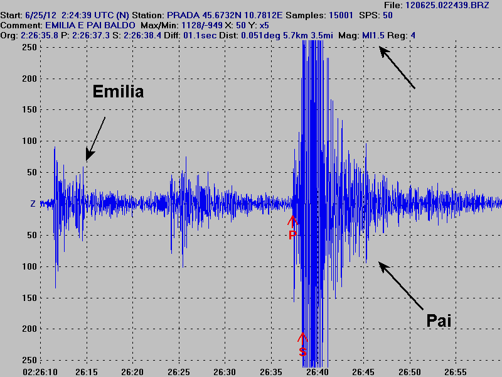Click the 26:35 time axis label

271,372
